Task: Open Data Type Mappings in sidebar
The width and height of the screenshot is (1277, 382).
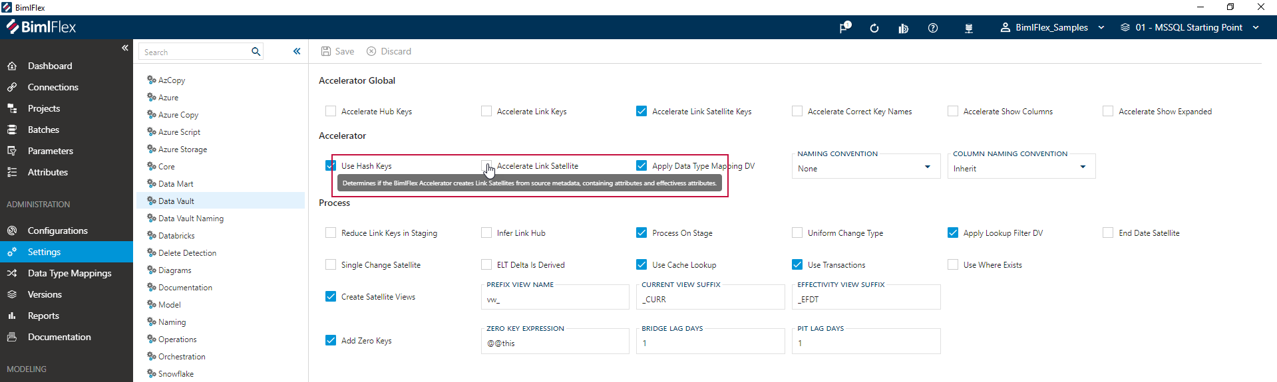Action: [69, 273]
